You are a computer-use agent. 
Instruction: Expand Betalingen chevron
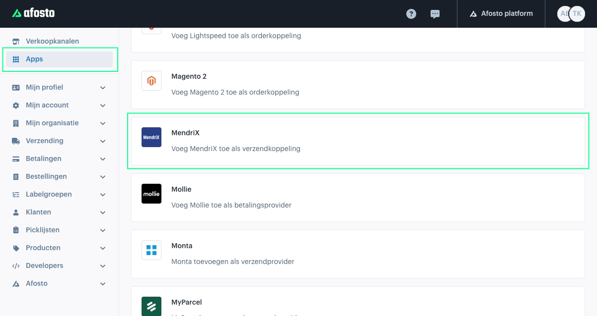(x=103, y=159)
